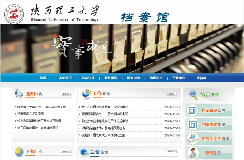Click 综合查询 section heading

pos(209,95)
